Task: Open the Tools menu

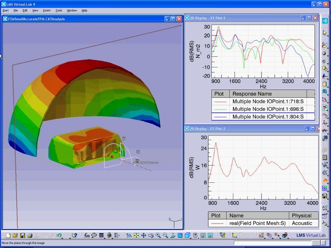Action: [59, 10]
